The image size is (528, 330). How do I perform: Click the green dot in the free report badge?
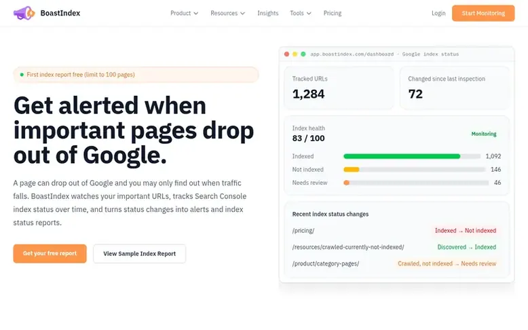coord(22,75)
